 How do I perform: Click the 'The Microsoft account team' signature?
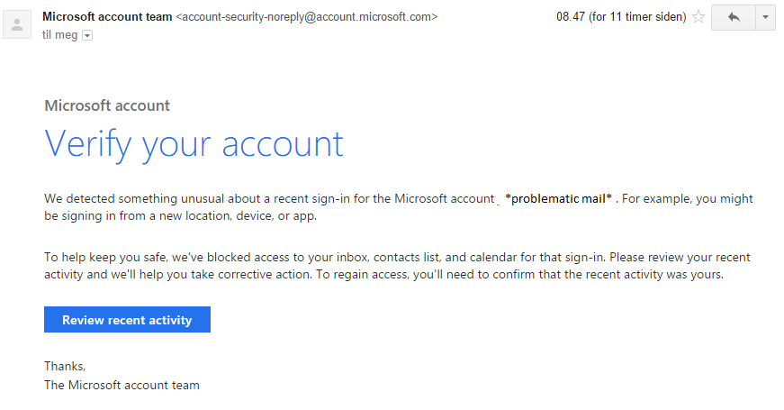[x=122, y=385]
